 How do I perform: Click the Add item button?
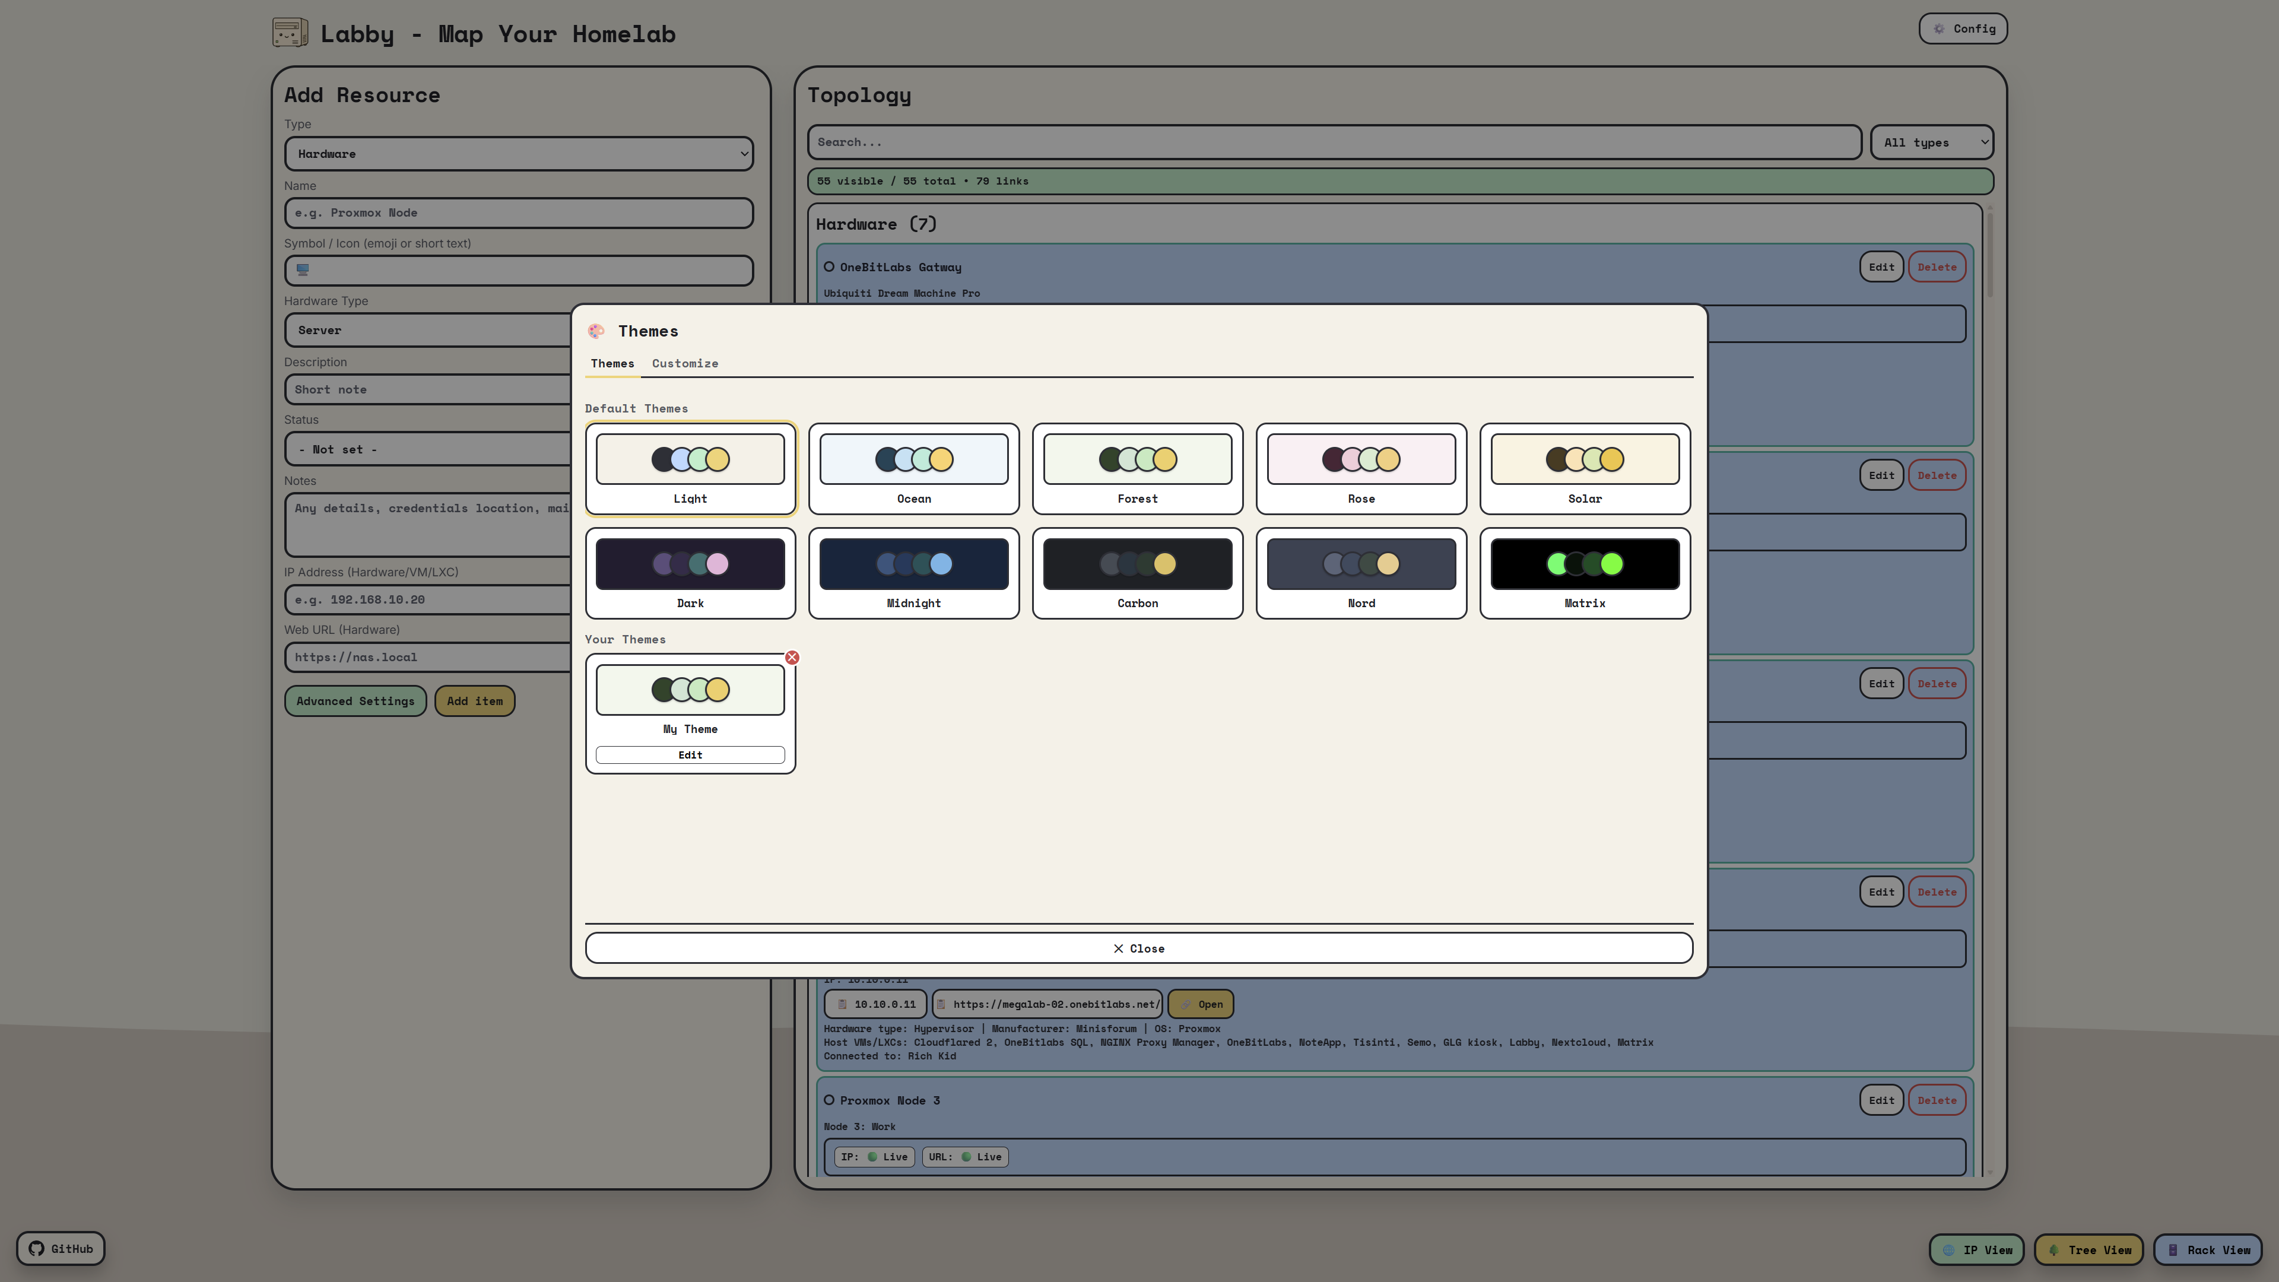tap(474, 701)
